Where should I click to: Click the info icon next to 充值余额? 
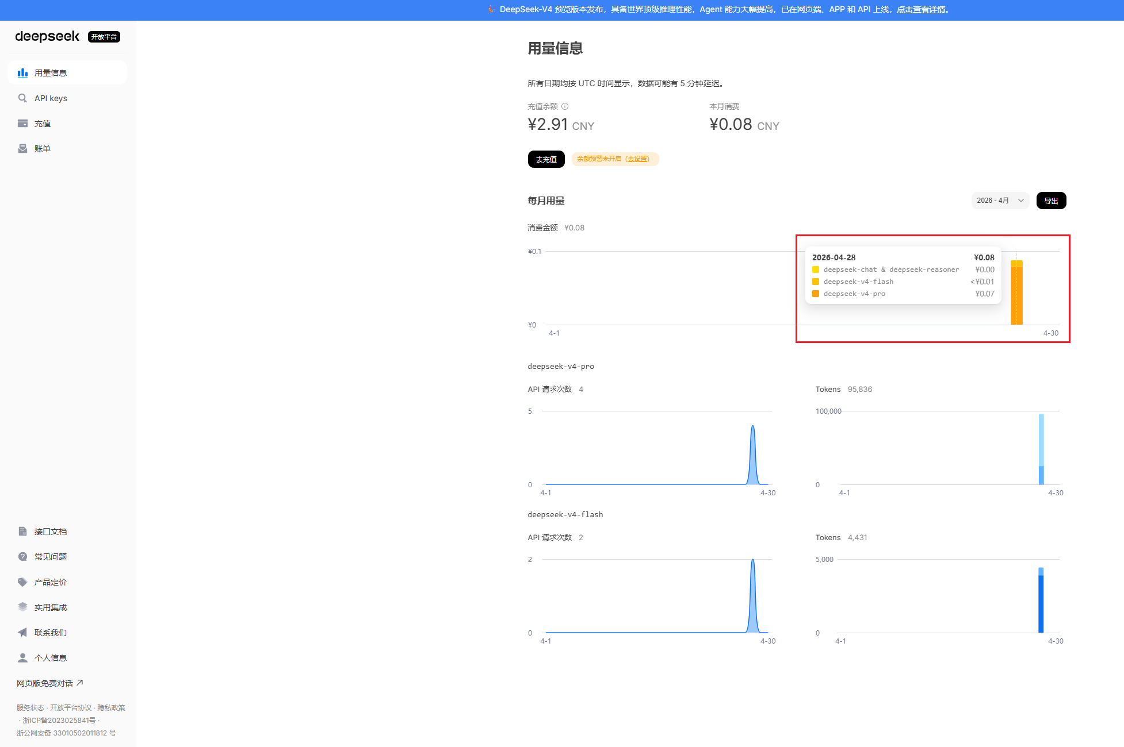pyautogui.click(x=565, y=106)
